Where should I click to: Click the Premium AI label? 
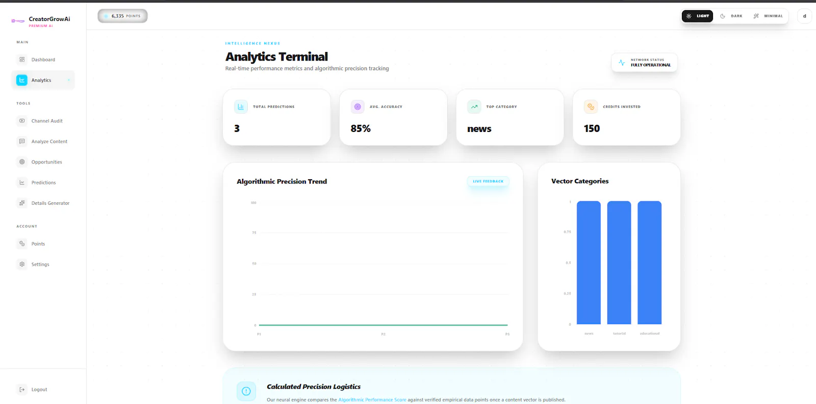[41, 26]
